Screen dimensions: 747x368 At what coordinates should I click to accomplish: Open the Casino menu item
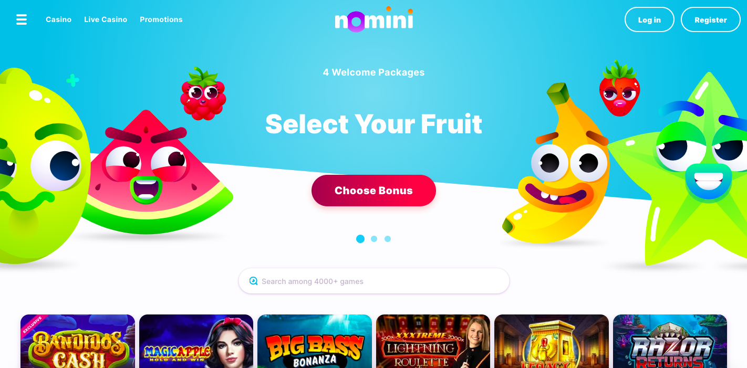[x=58, y=19]
